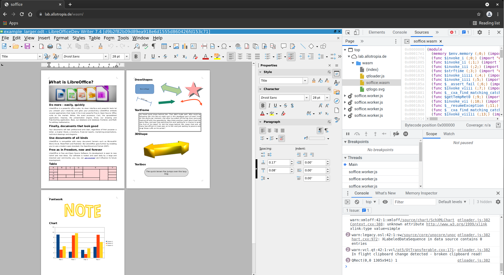Insert Hyperlink via globe icon
Screen dimensions: 504x275
pyautogui.click(x=238, y=46)
